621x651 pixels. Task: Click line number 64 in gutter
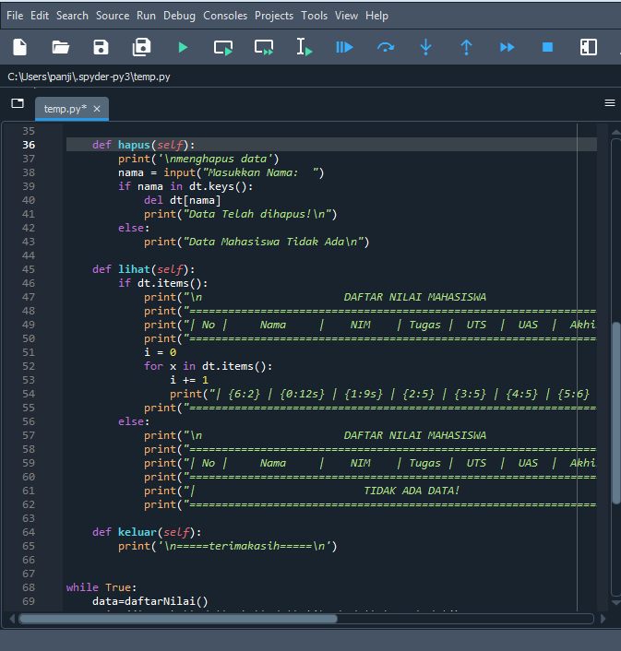tap(29, 532)
